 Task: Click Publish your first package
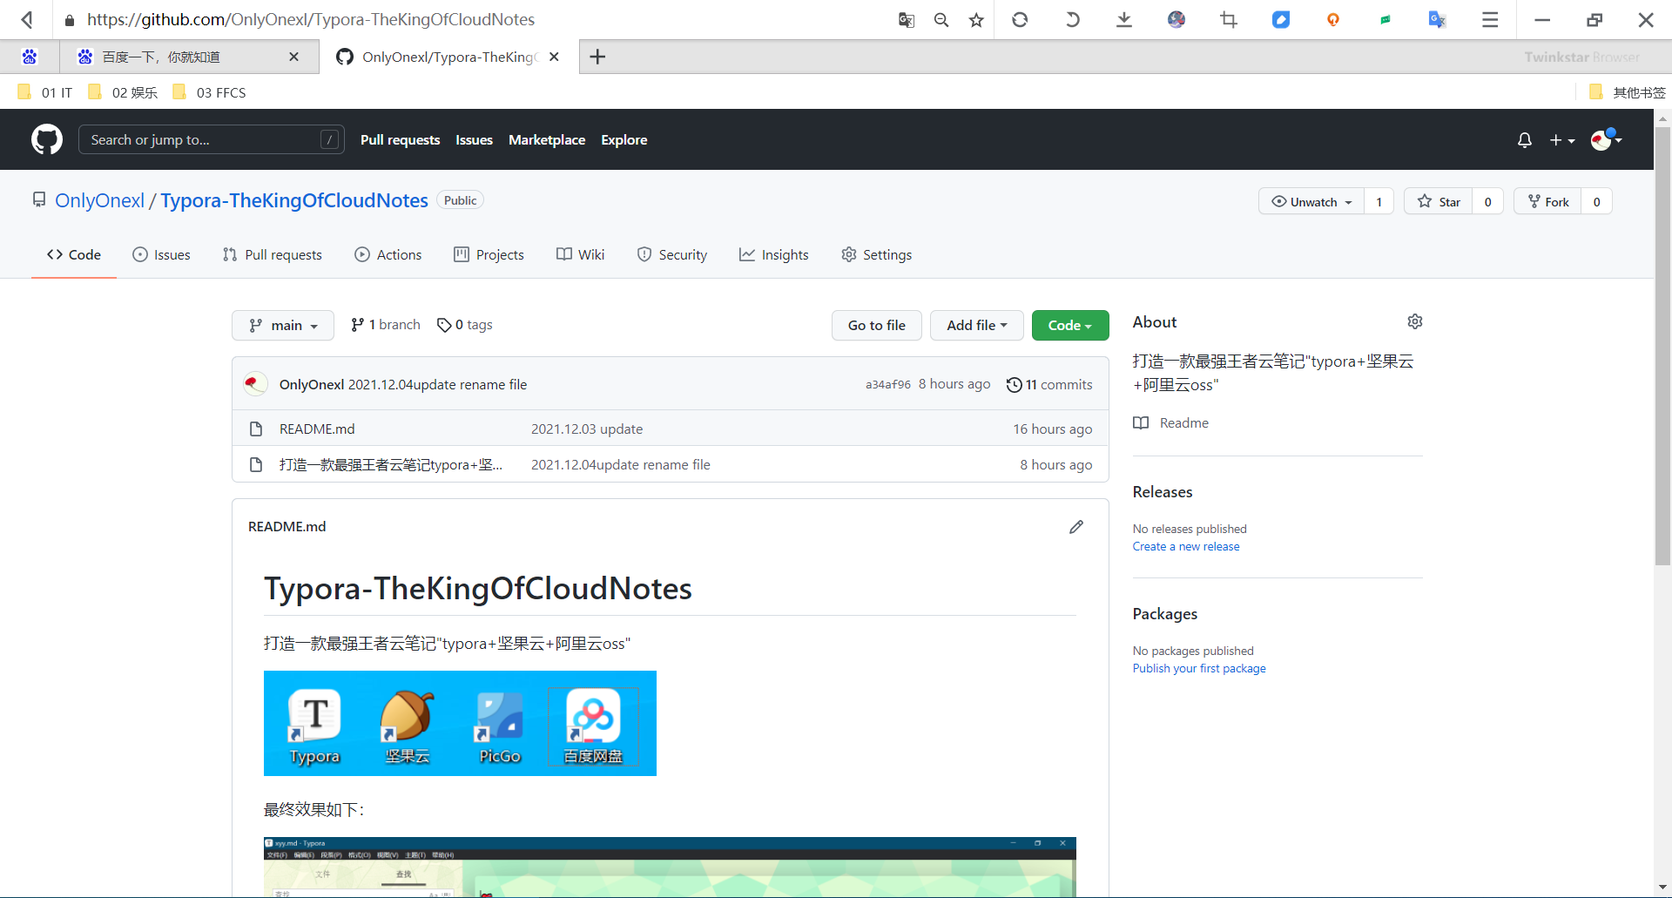(1199, 669)
